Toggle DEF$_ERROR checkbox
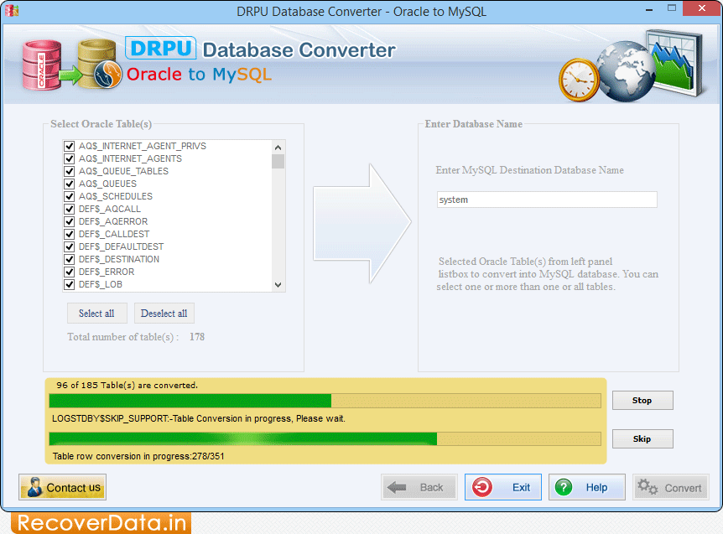The width and height of the screenshot is (723, 534). 69,272
